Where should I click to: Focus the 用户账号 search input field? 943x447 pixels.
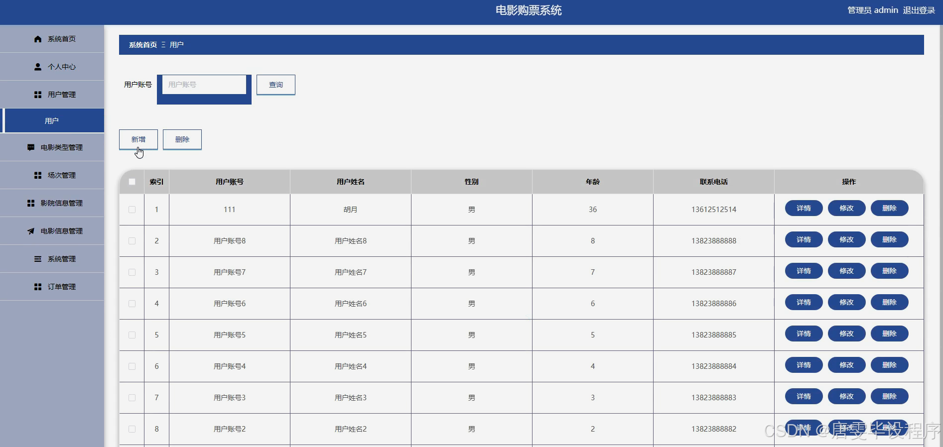point(204,85)
